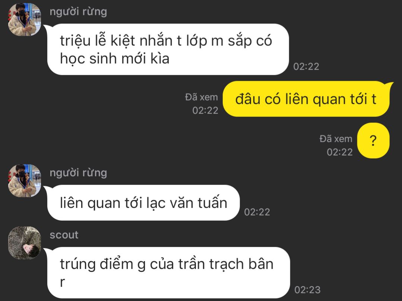Tap the 02:23 timestamp on scout's message

[307, 290]
